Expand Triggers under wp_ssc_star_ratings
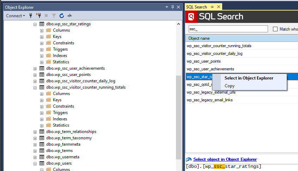Viewport: 298px width, 171px height. (x=42, y=50)
